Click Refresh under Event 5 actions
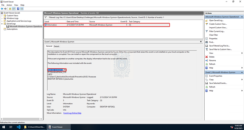 [212, 87]
